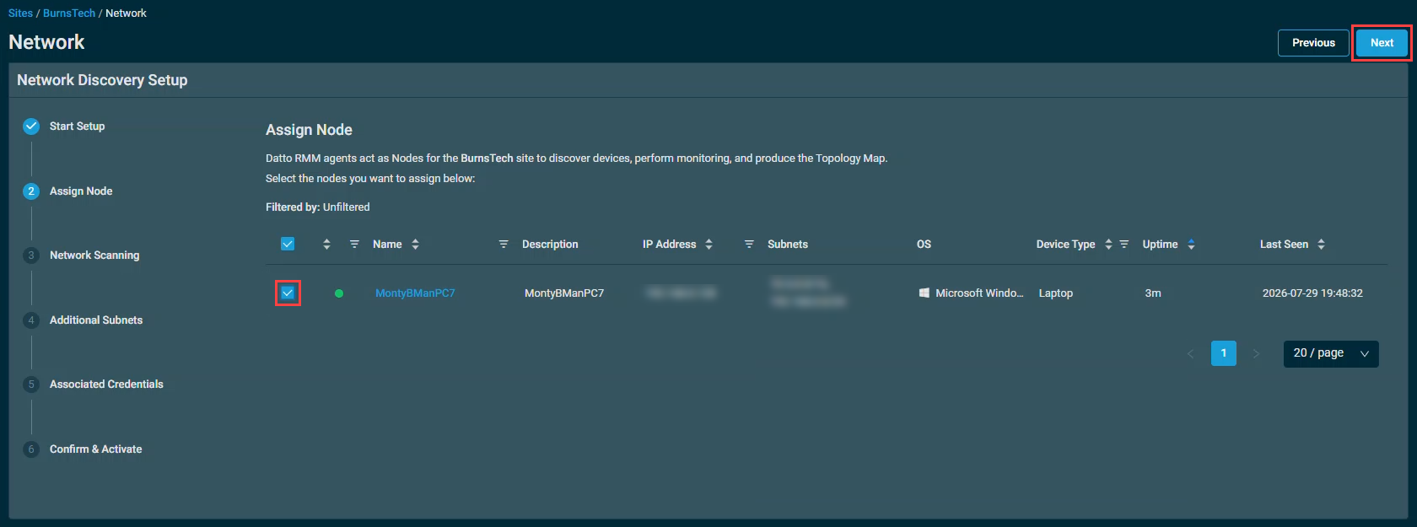
Task: Open filter icon before Name column
Action: click(x=354, y=245)
